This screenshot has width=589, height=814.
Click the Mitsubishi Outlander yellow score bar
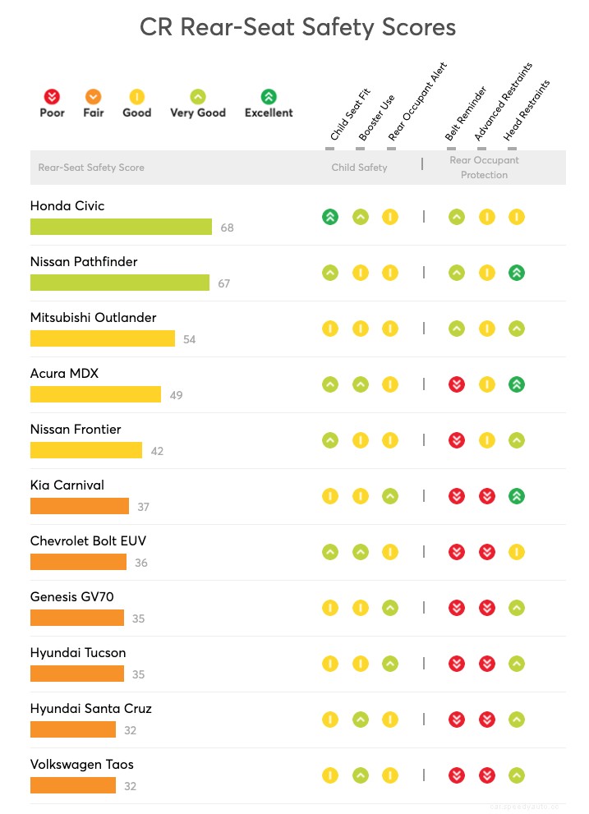(x=103, y=338)
